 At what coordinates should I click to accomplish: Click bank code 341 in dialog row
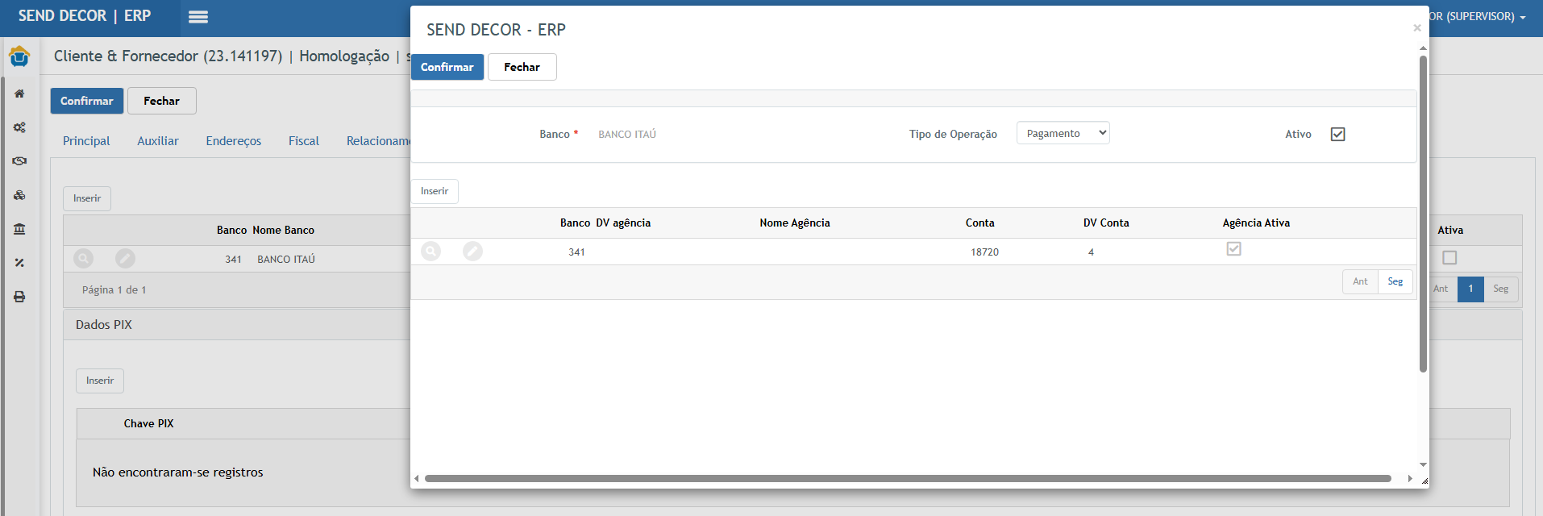pyautogui.click(x=576, y=252)
